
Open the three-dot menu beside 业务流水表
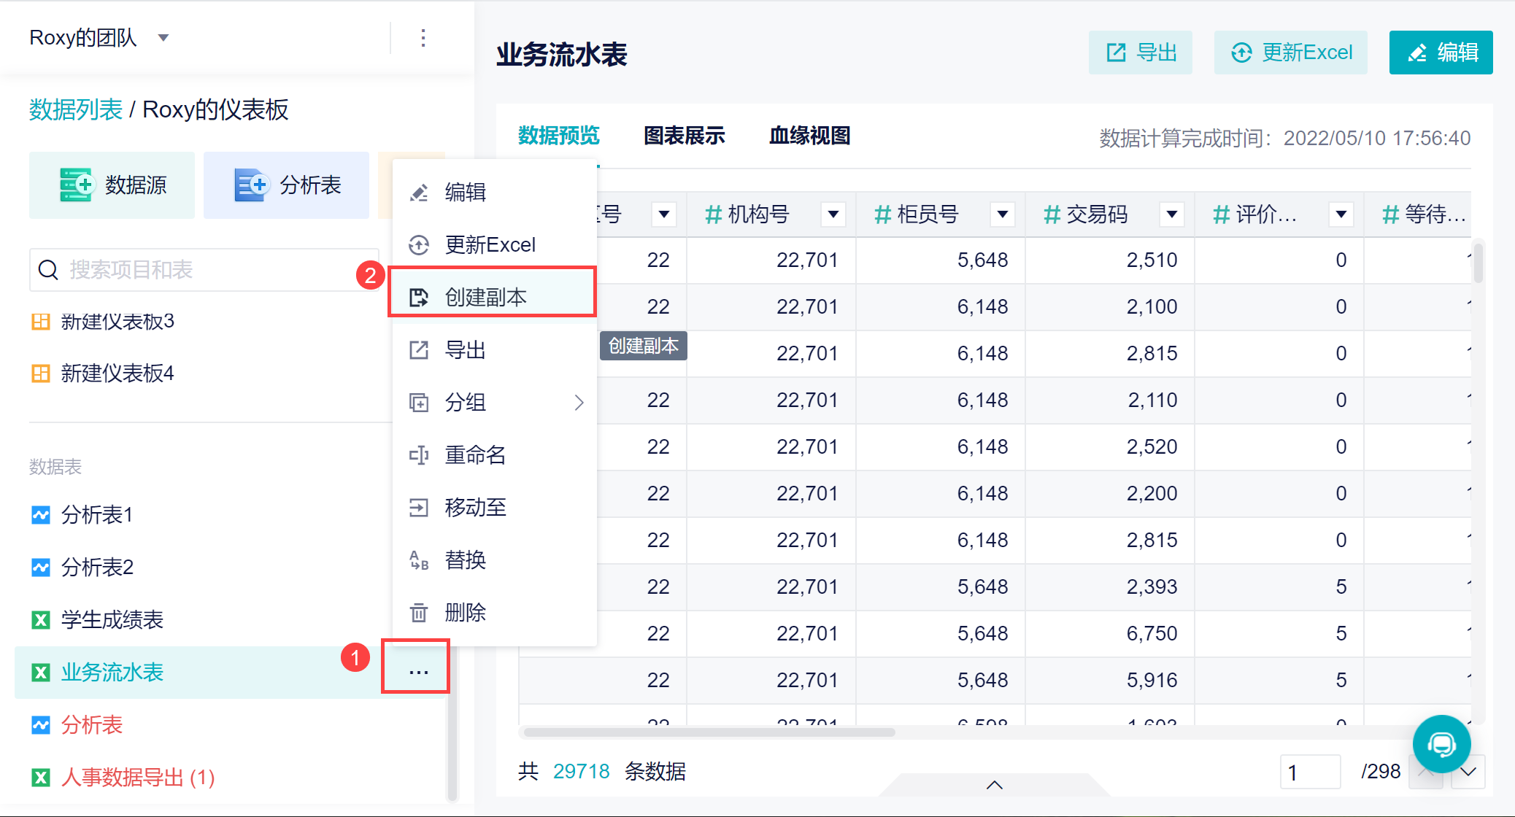(x=418, y=672)
